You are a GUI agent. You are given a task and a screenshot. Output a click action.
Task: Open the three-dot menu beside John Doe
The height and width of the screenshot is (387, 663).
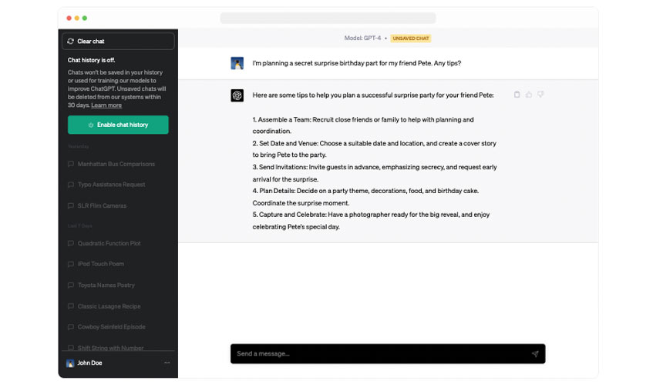167,363
